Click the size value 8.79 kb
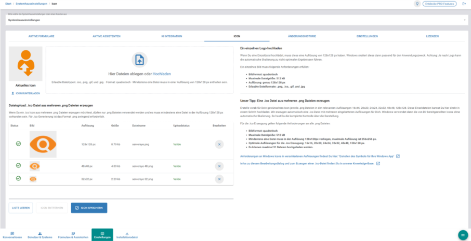Screen dimensions: 471x241 coord(115,144)
